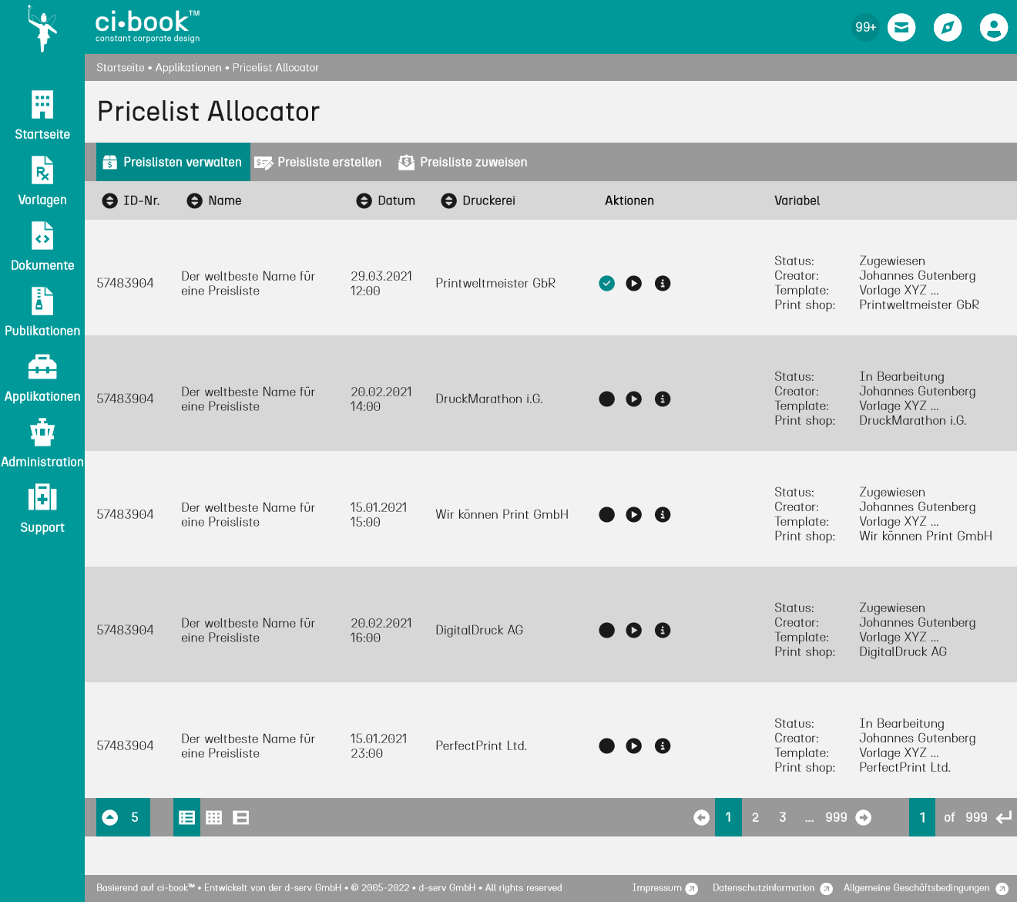This screenshot has width=1017, height=902.
Task: Toggle status circle for PerfectPrint Ltd.
Action: (607, 745)
